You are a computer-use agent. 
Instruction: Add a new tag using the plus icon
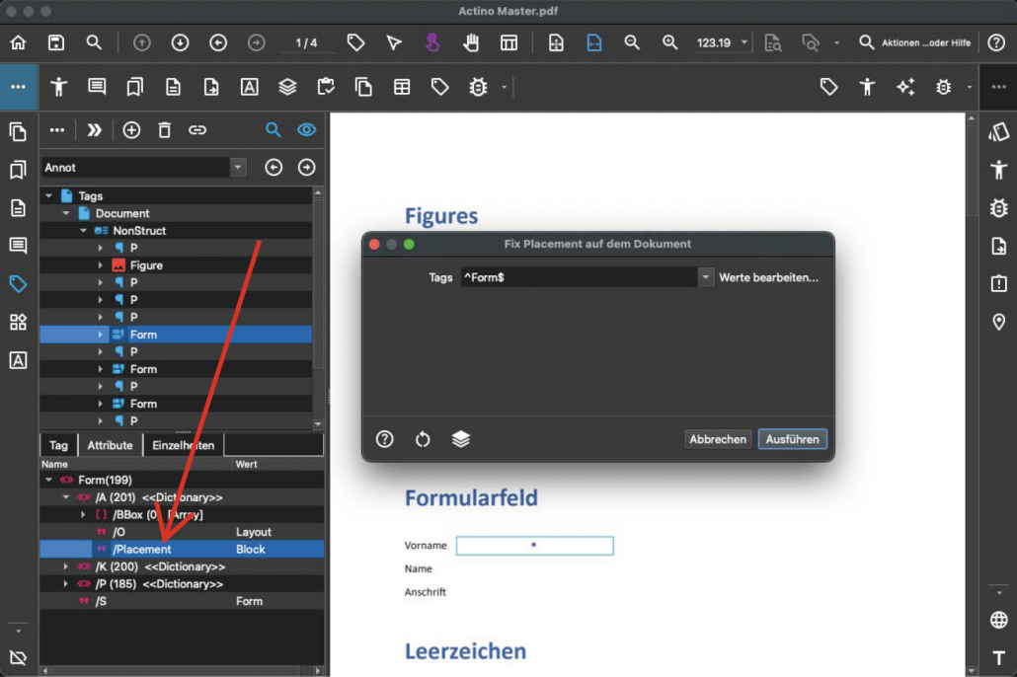(131, 129)
